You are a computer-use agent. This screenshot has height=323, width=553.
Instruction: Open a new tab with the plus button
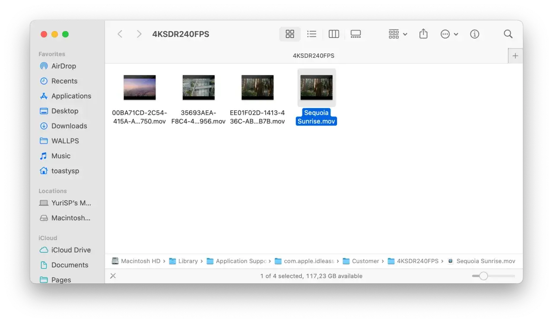click(x=515, y=56)
